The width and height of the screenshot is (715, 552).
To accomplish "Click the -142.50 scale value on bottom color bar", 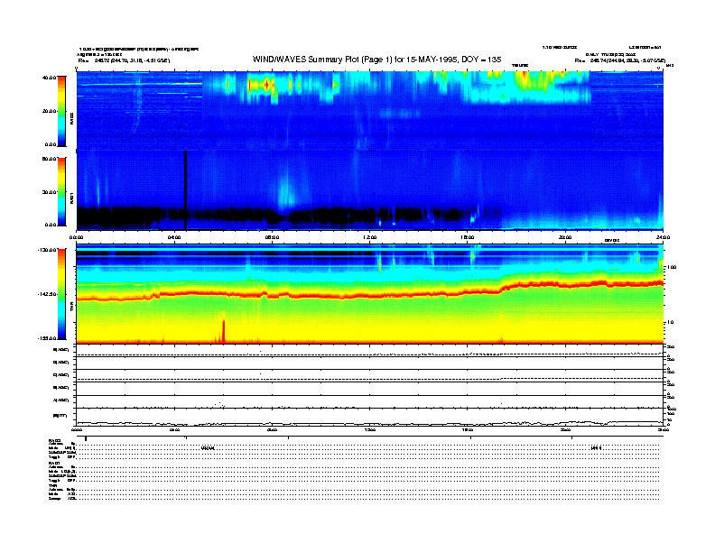I will point(47,294).
